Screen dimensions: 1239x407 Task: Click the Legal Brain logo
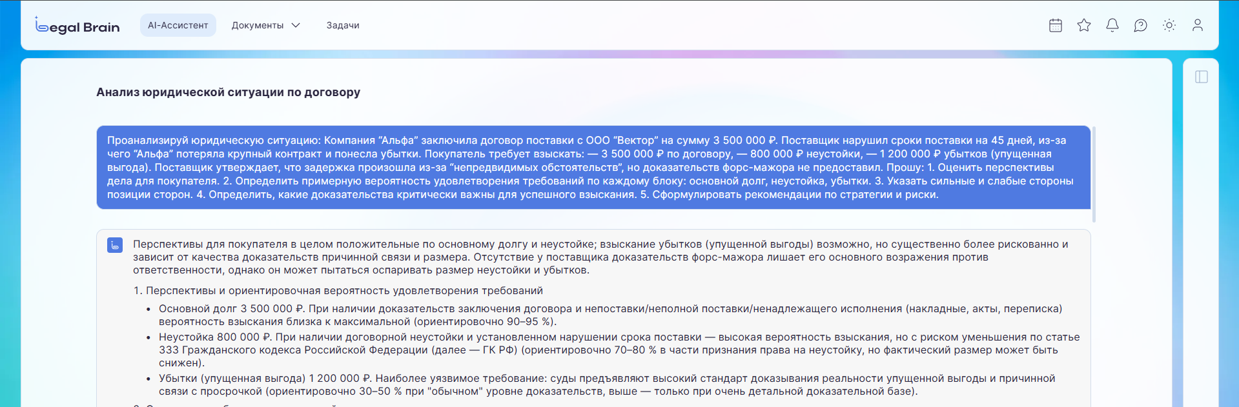click(x=77, y=26)
